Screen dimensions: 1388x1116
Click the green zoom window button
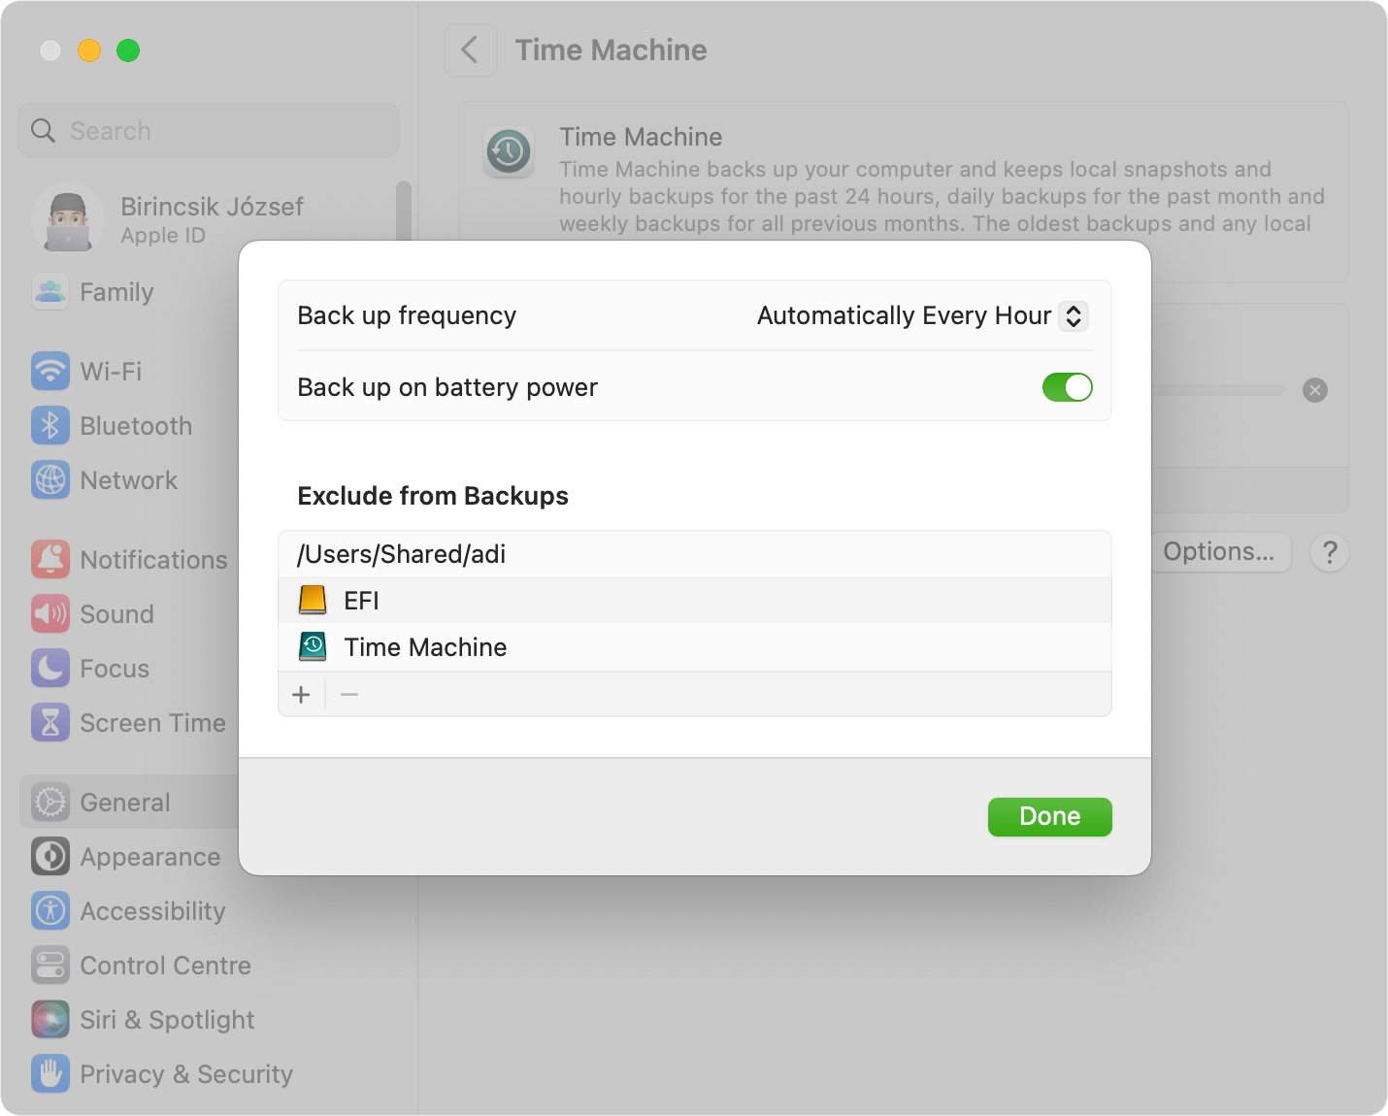[x=128, y=50]
